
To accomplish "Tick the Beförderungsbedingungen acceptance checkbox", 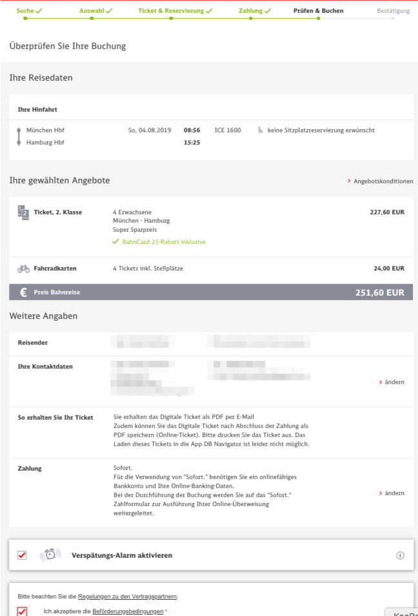I will pyautogui.click(x=22, y=611).
